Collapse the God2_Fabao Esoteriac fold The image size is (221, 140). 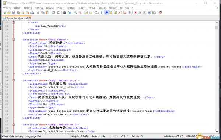coord(14,40)
